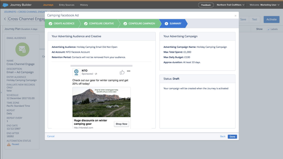Toggle the Labels checkbox
Screen dimensions: 283x159
268,29
